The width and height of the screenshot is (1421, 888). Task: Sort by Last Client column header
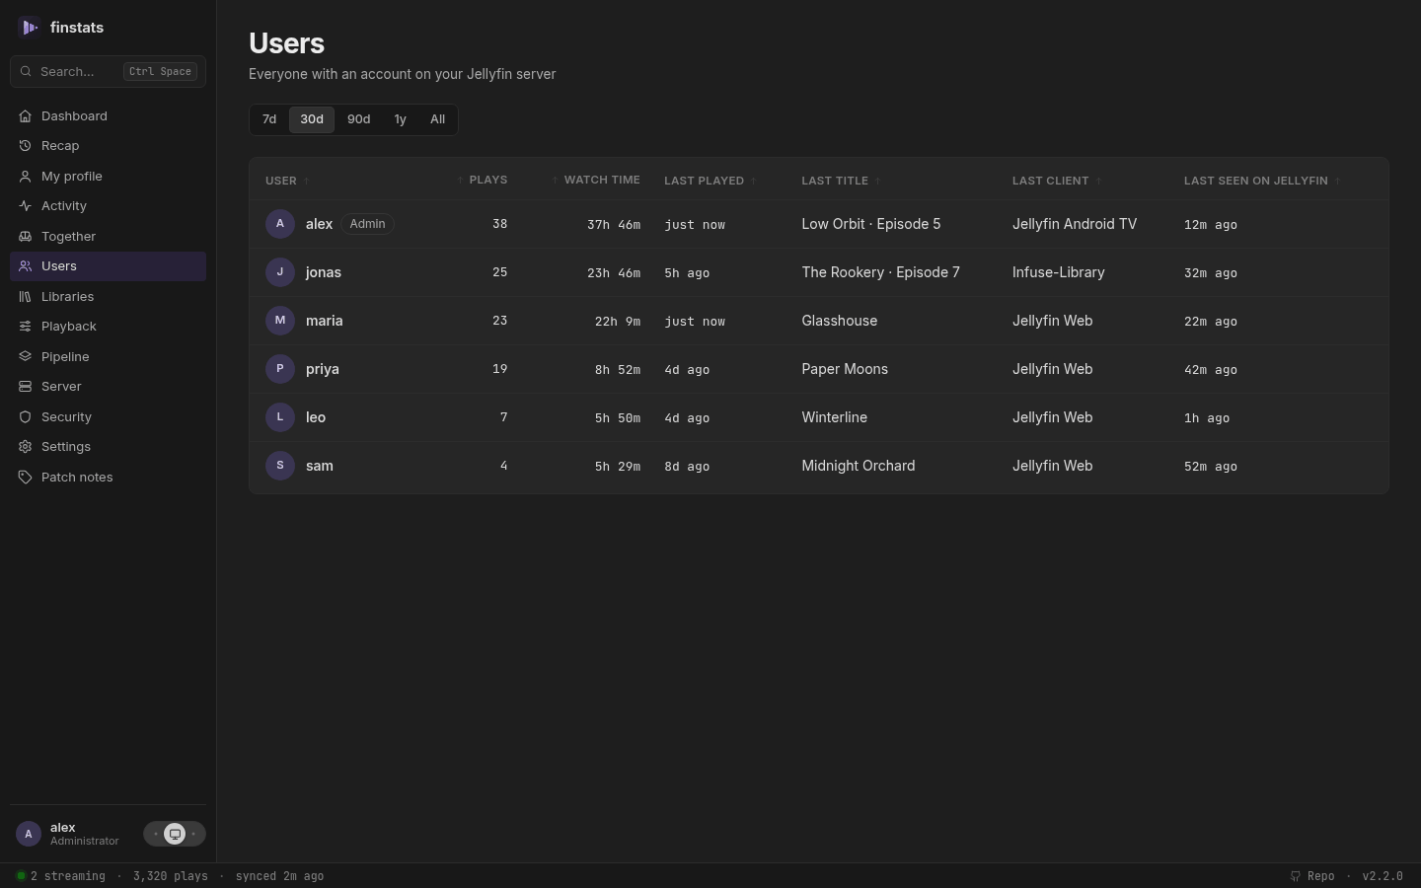point(1057,181)
